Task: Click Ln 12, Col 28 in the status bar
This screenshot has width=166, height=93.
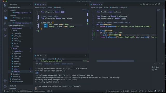Action: (x=125, y=91)
